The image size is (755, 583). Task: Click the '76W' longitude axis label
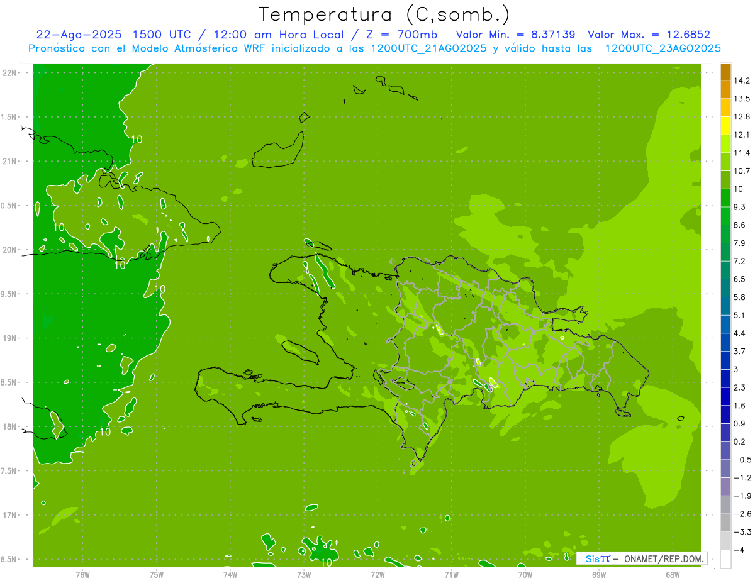[x=82, y=574]
